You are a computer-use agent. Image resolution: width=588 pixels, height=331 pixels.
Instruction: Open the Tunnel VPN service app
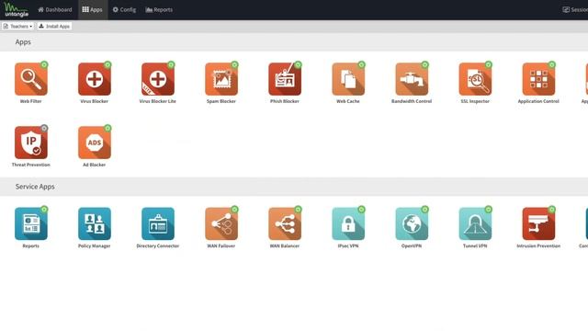(x=475, y=223)
